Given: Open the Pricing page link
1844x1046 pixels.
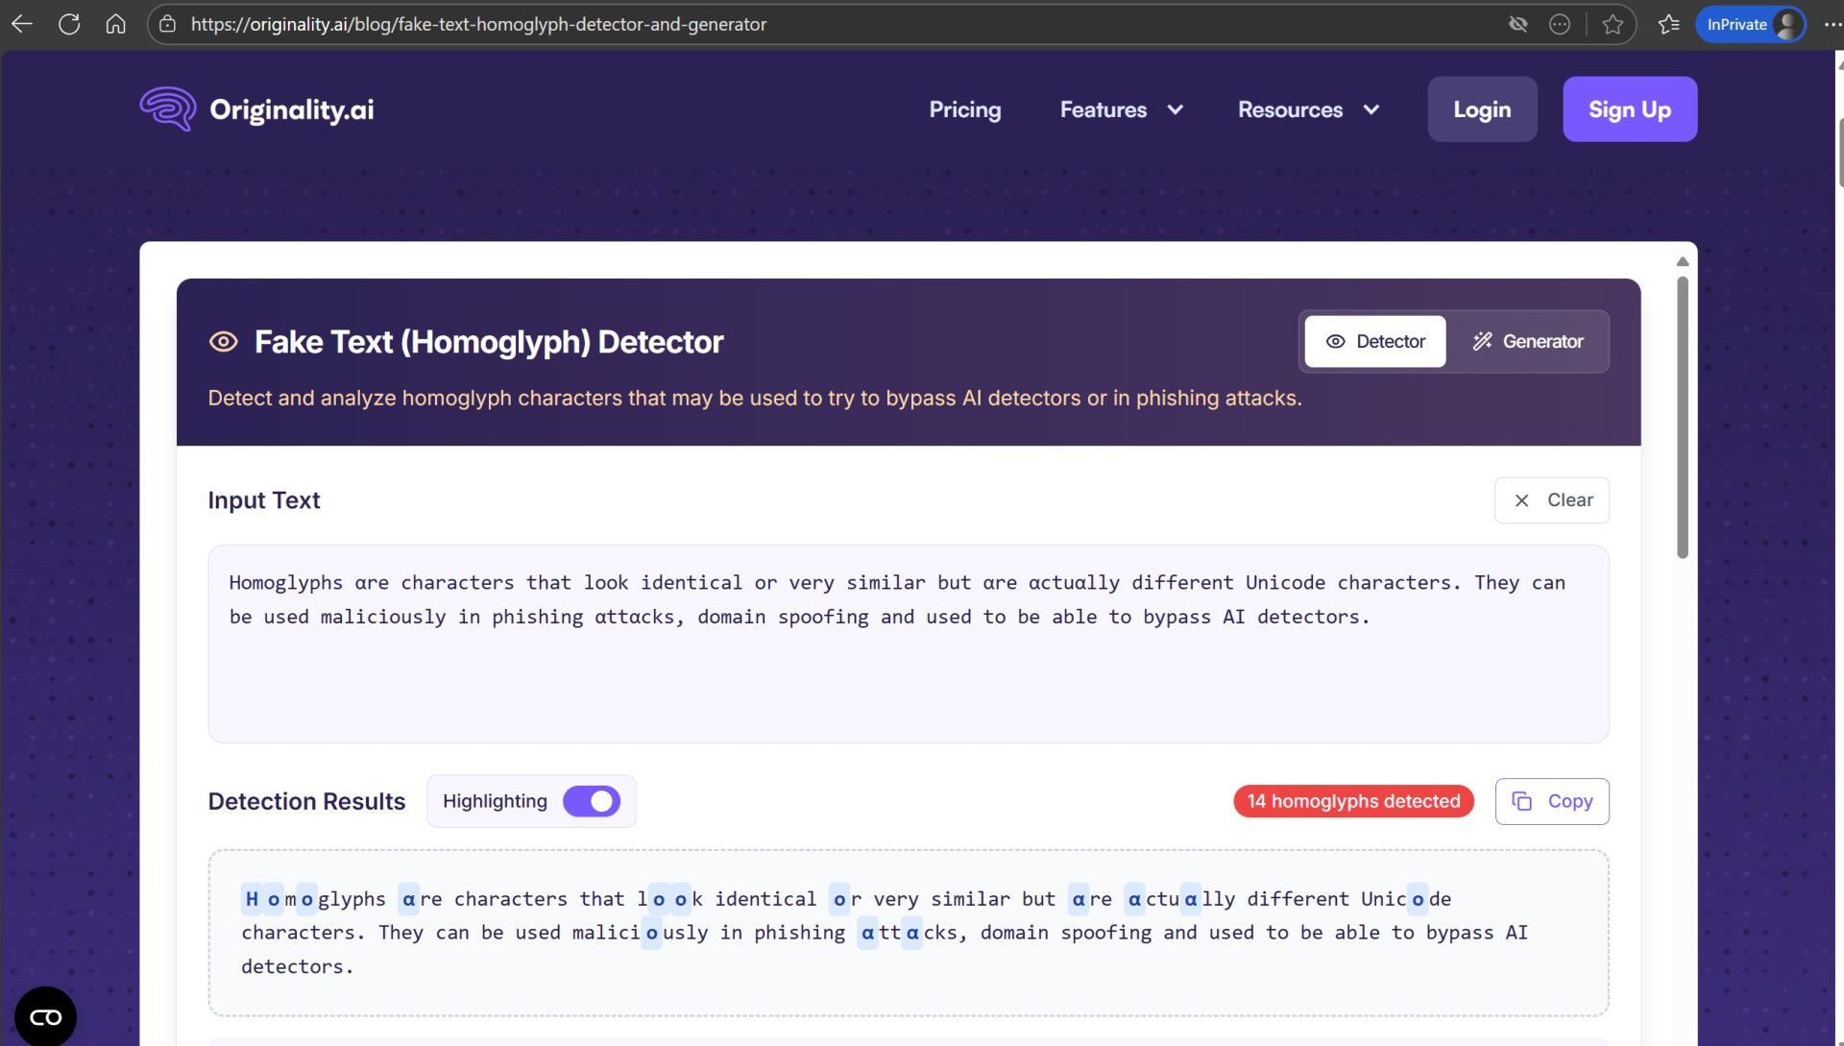Looking at the screenshot, I should (x=964, y=109).
